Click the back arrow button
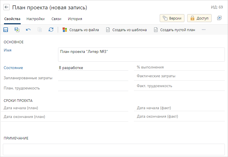The height and width of the screenshot is (157, 228). (7, 8)
